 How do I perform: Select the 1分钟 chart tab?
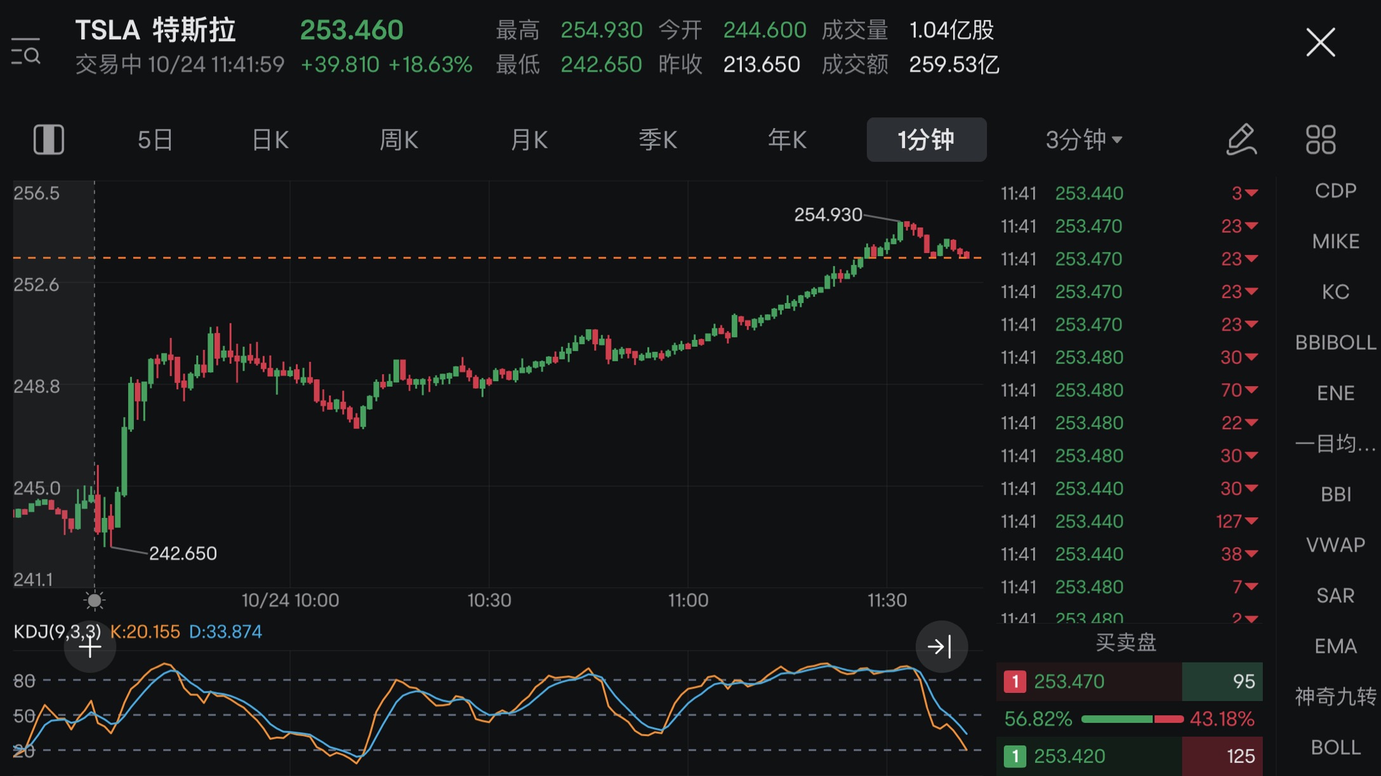coord(926,139)
